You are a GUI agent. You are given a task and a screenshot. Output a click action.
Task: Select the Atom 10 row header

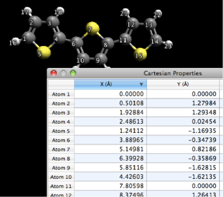[61, 177]
